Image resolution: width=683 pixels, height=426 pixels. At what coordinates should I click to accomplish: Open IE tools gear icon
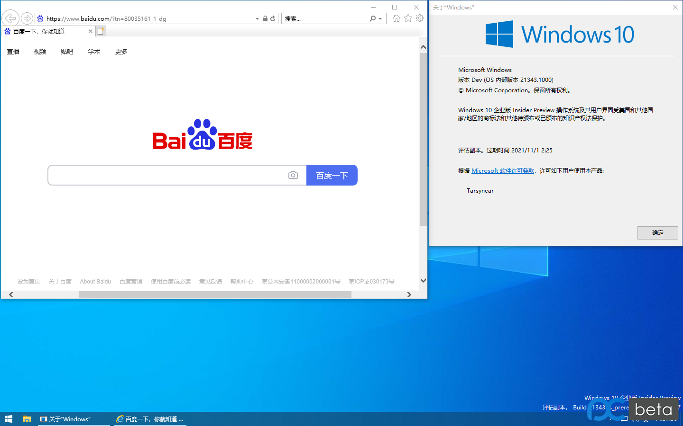[x=420, y=18]
